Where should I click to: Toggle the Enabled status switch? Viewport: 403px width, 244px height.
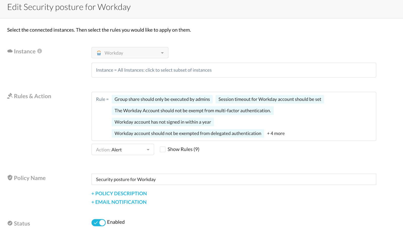click(98, 223)
